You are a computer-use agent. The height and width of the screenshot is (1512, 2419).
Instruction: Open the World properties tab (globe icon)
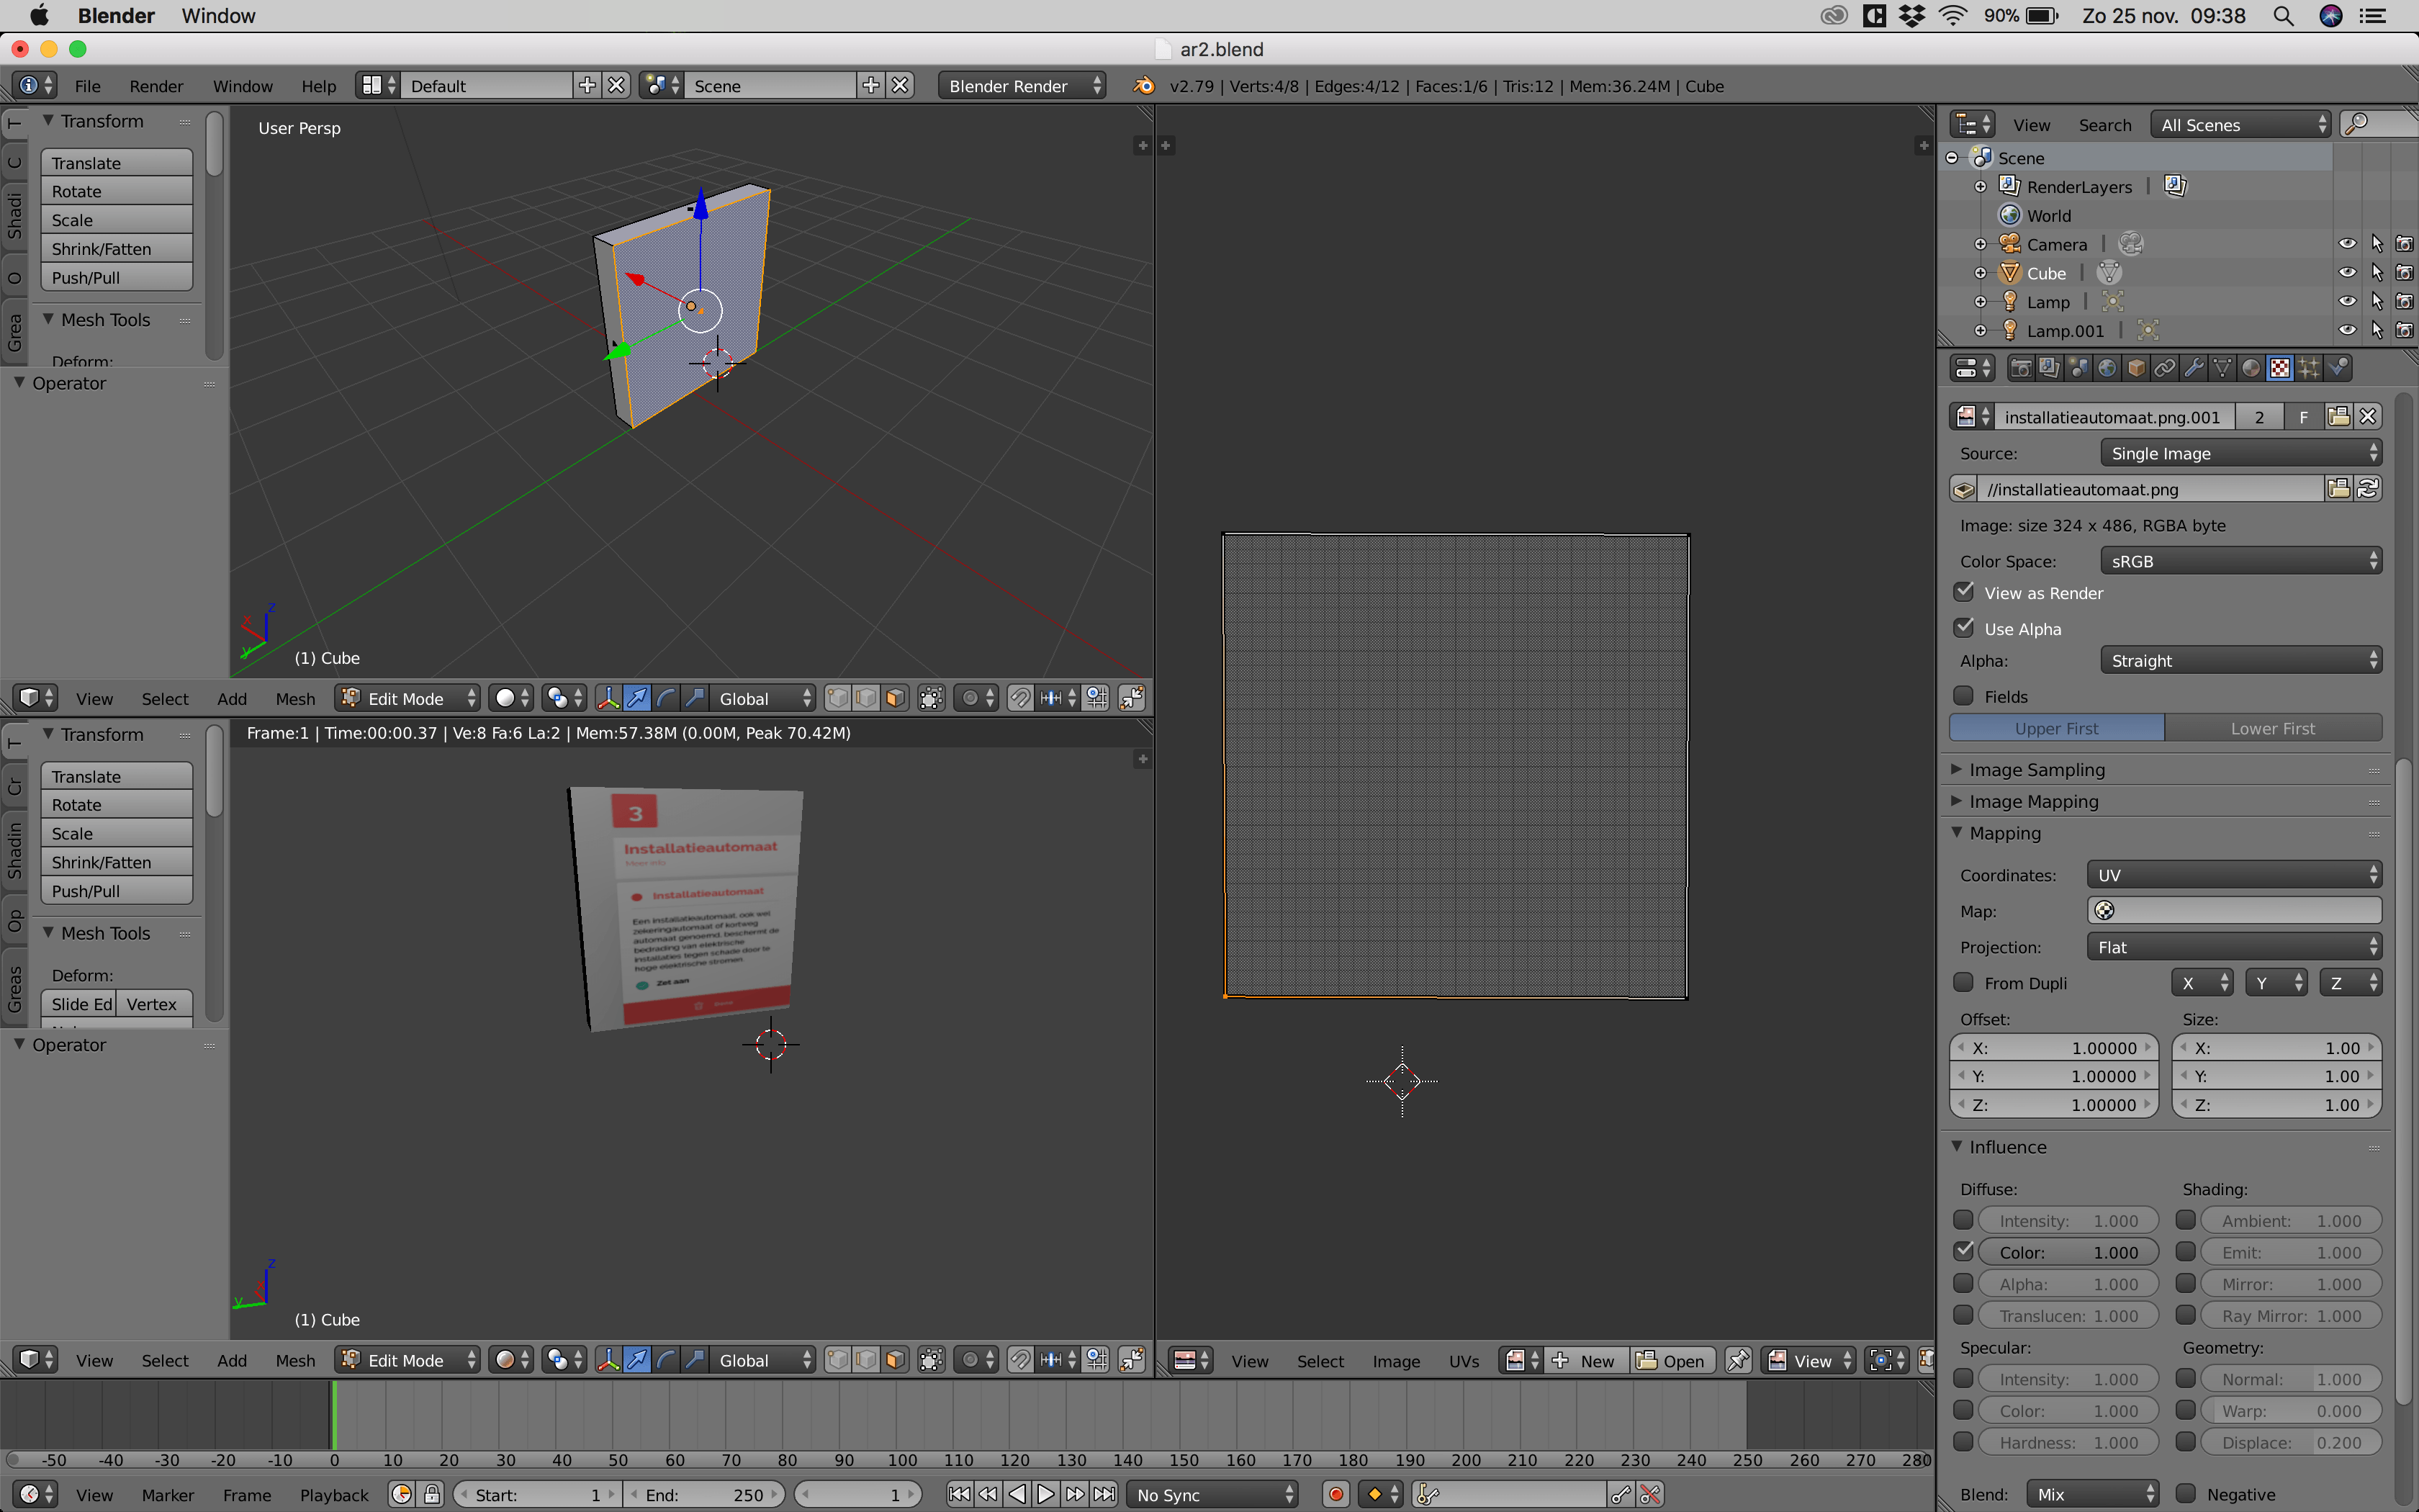point(2106,367)
